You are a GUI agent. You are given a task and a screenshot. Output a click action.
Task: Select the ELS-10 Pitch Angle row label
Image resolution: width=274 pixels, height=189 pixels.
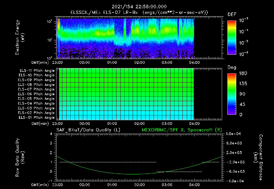pyautogui.click(x=37, y=75)
